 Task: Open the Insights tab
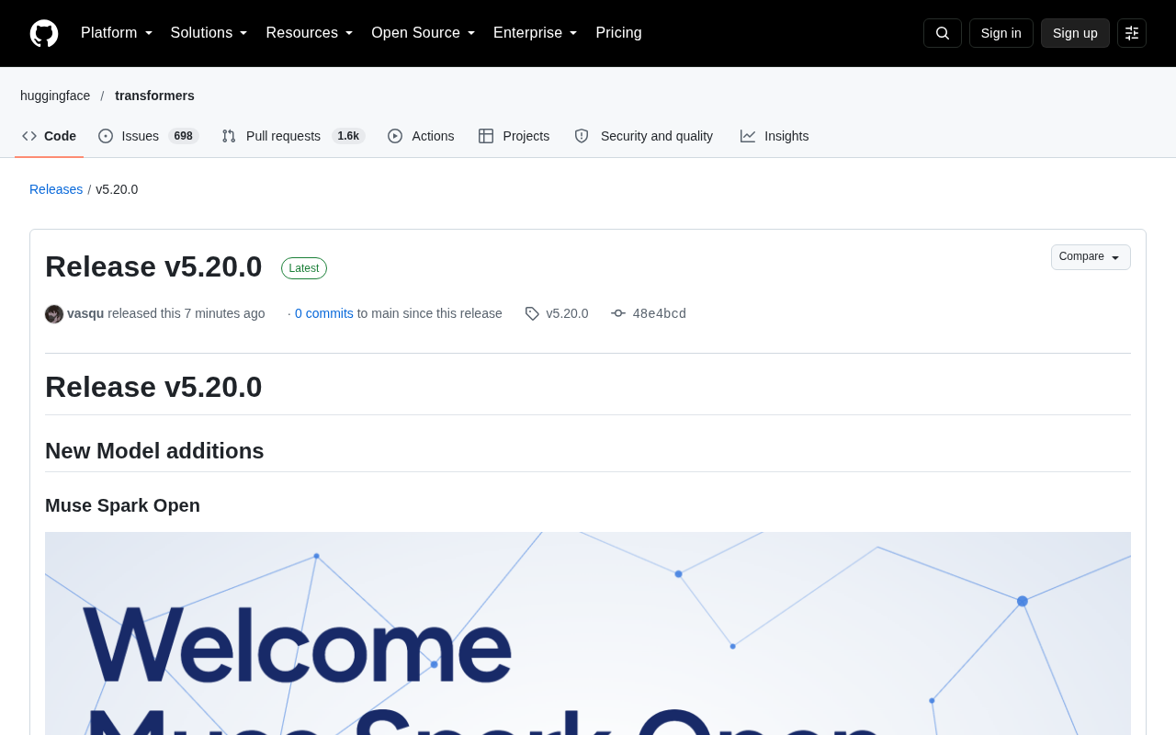pyautogui.click(x=775, y=136)
